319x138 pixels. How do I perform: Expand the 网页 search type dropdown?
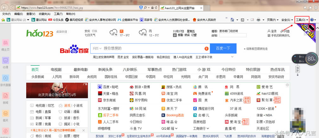[97, 49]
